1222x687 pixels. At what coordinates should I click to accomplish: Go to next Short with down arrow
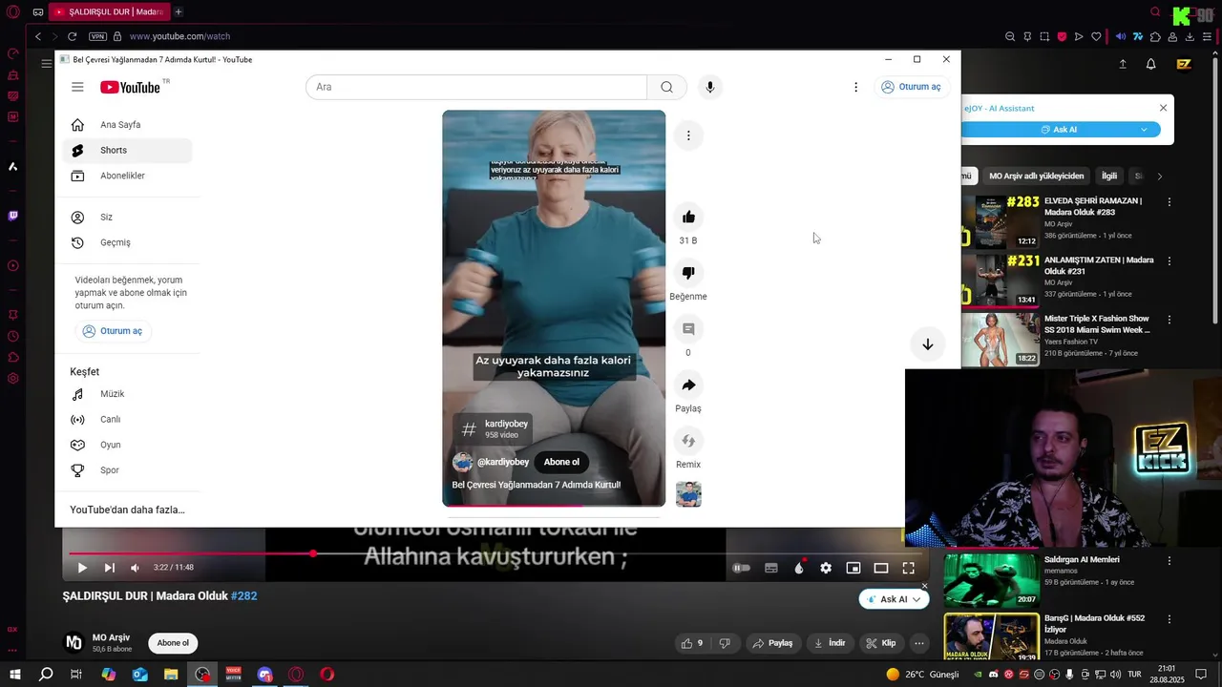(927, 344)
